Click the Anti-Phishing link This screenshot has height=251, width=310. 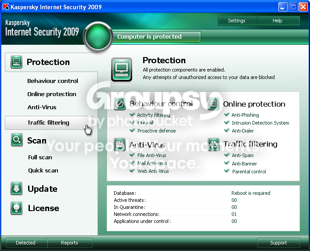(x=245, y=115)
